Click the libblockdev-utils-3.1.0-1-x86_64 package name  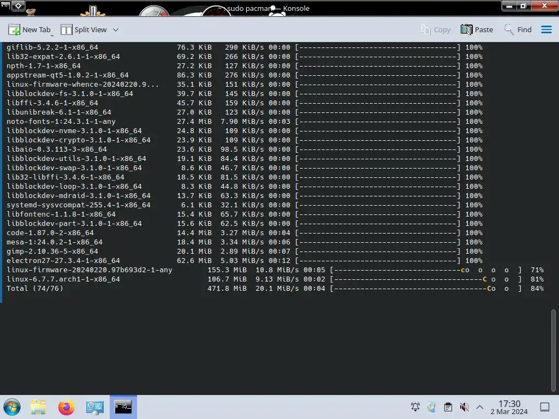[76, 158]
